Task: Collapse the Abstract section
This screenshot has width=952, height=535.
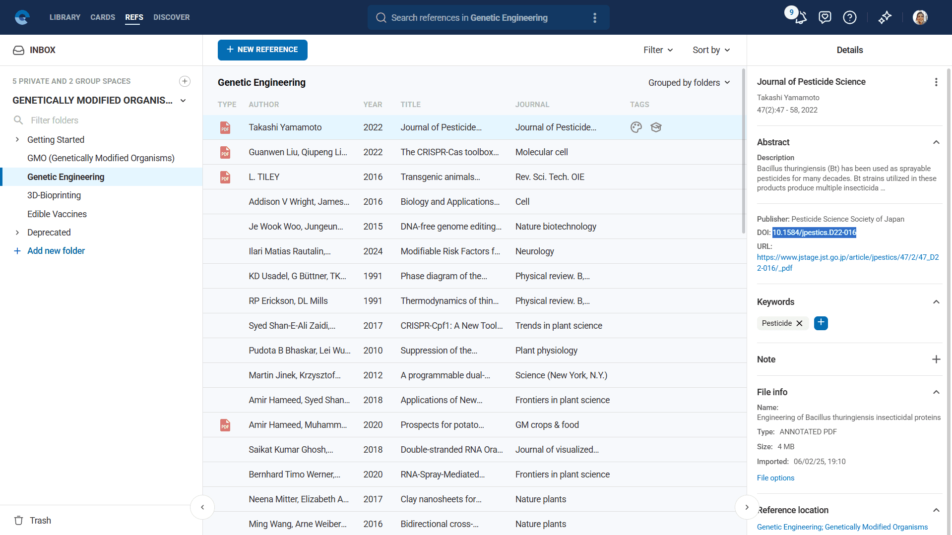Action: pos(936,142)
